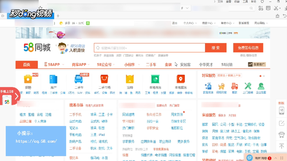Open the 中华英才 navigation tab
Image resolution: width=287 pixels, height=161 pixels.
click(x=206, y=65)
